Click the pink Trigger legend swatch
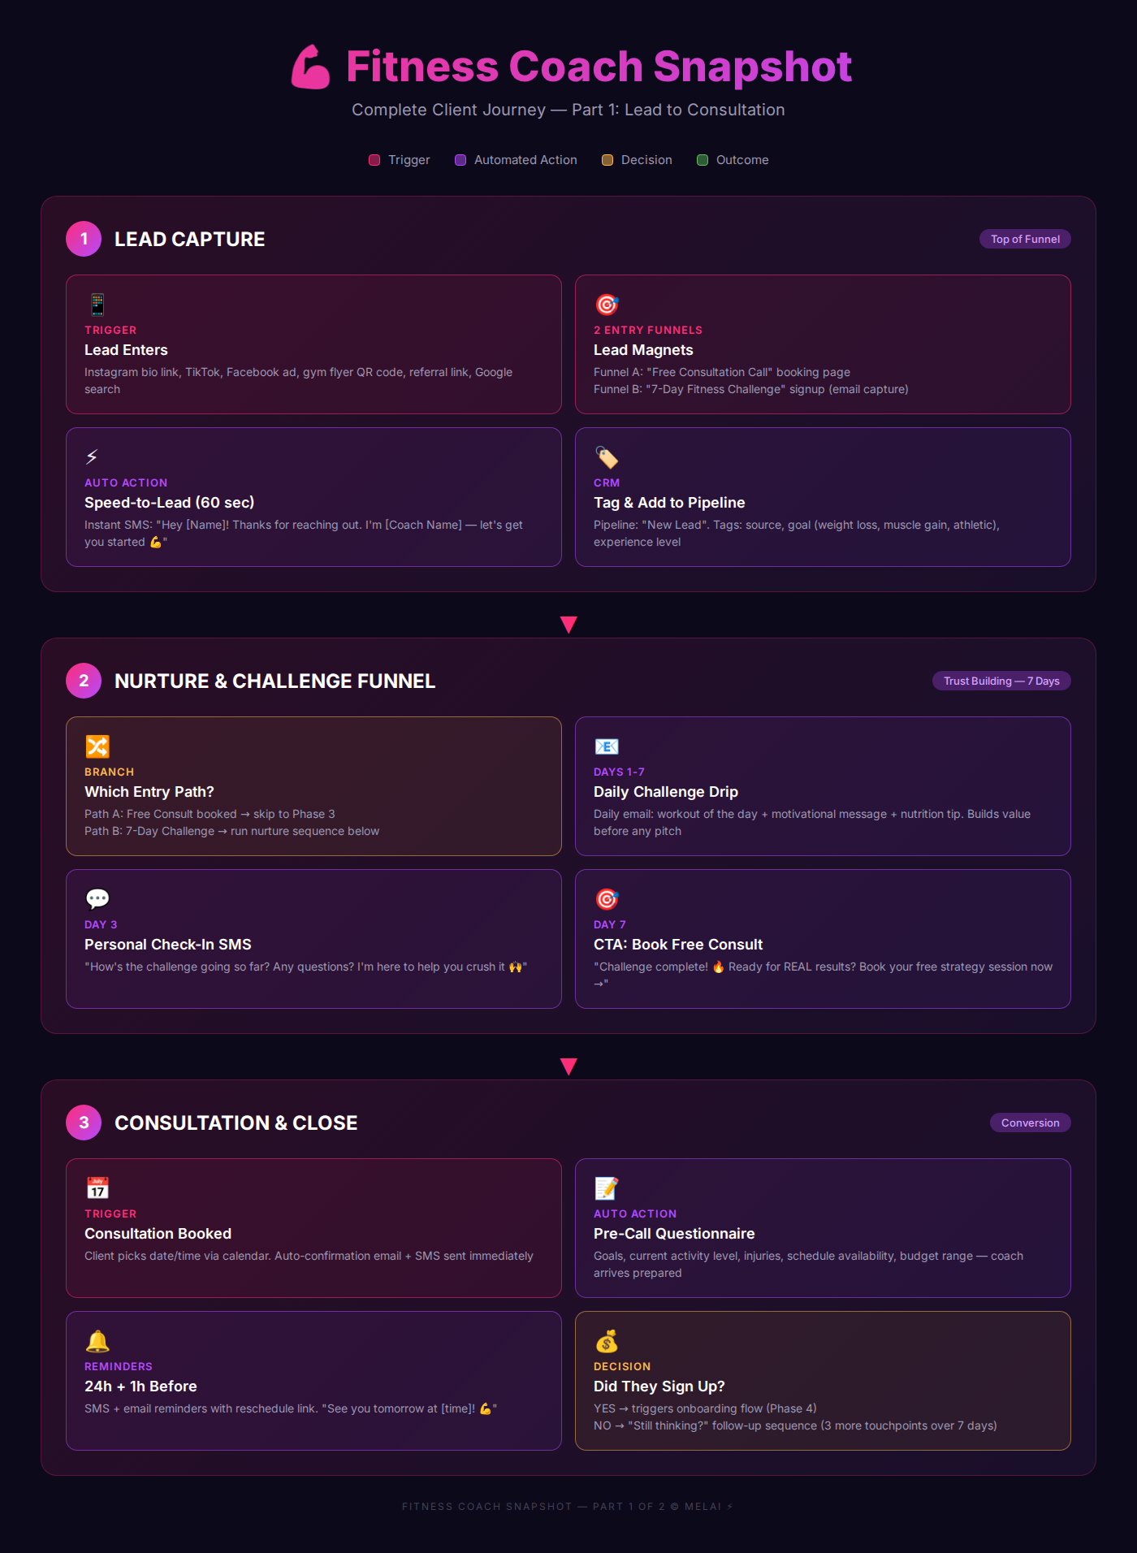 click(374, 160)
